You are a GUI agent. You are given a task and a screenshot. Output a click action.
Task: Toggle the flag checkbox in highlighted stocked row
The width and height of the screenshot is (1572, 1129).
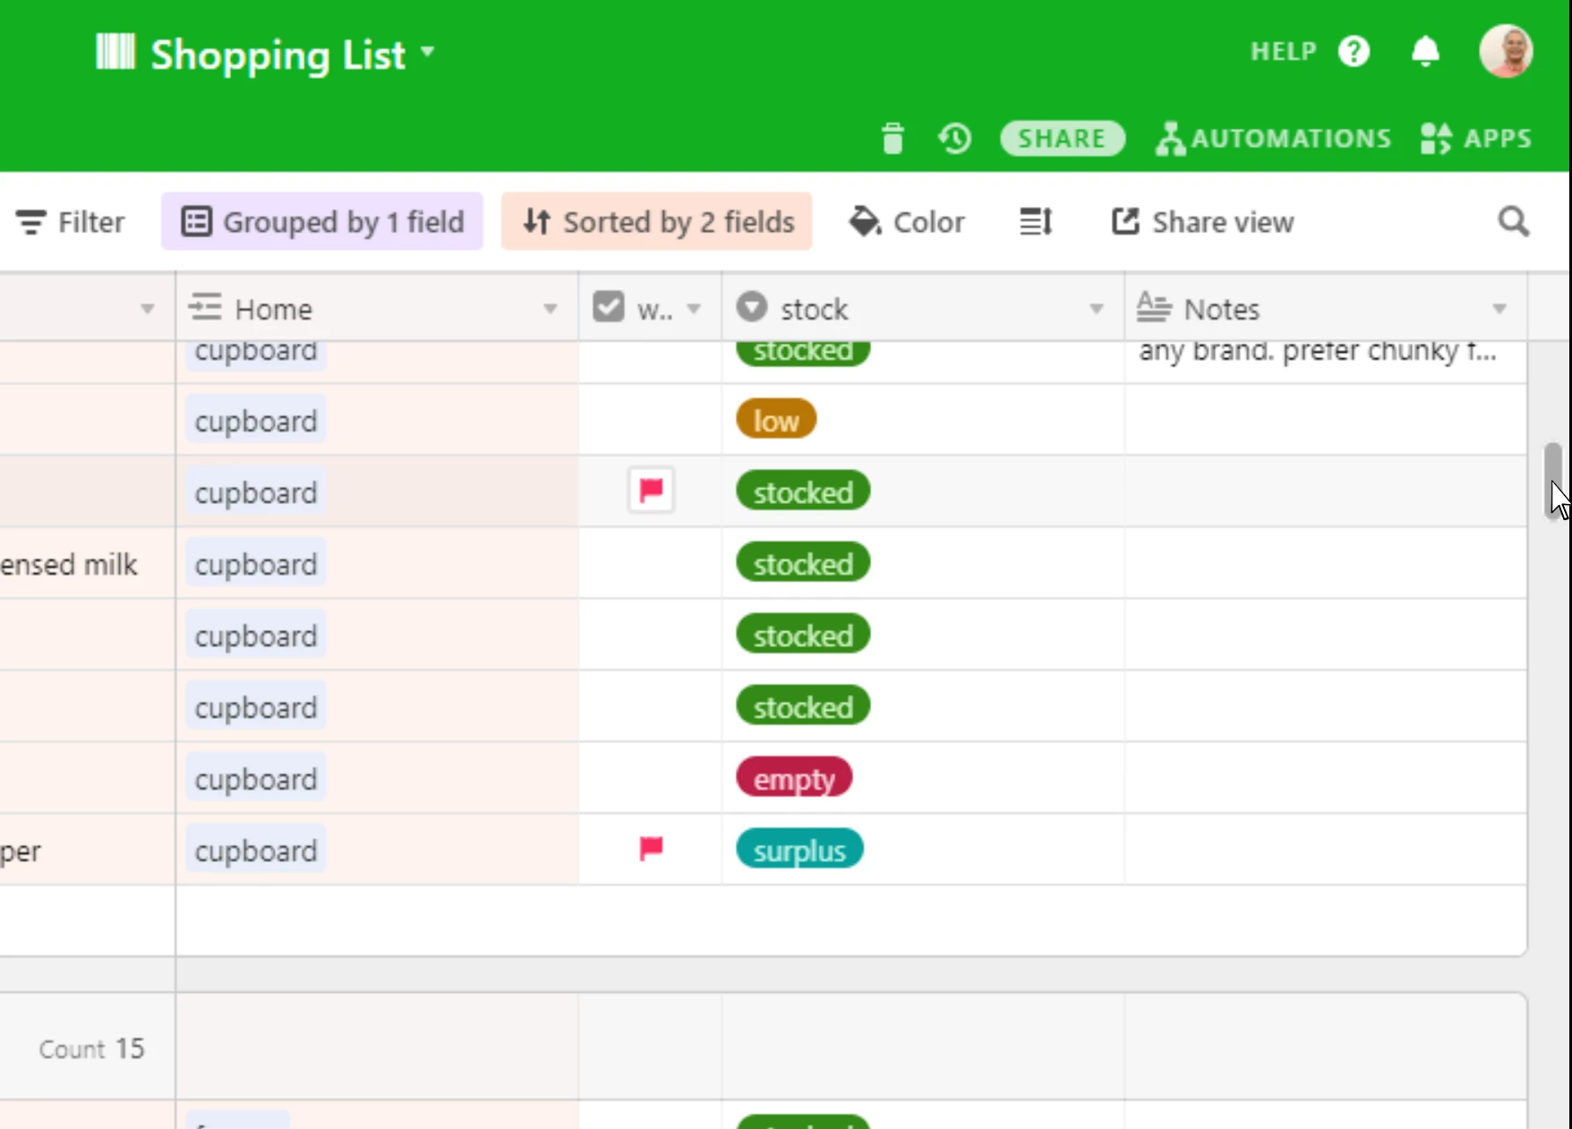pos(651,490)
